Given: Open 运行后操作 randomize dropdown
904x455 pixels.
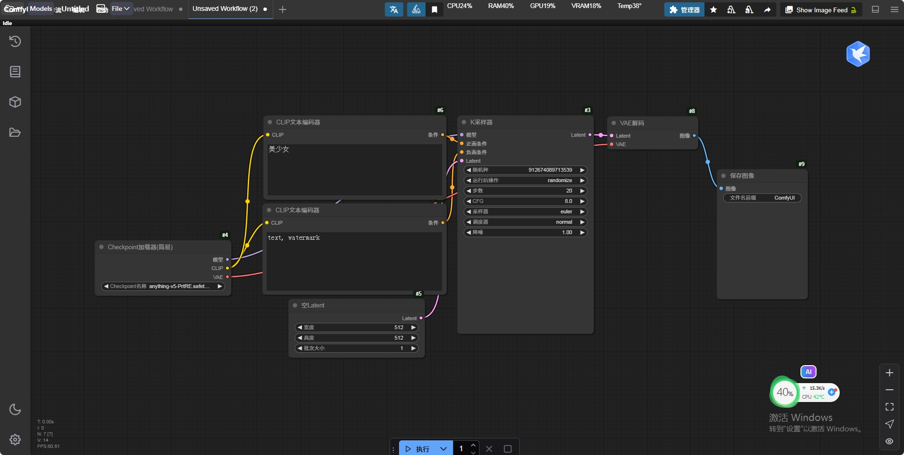Looking at the screenshot, I should pos(525,180).
